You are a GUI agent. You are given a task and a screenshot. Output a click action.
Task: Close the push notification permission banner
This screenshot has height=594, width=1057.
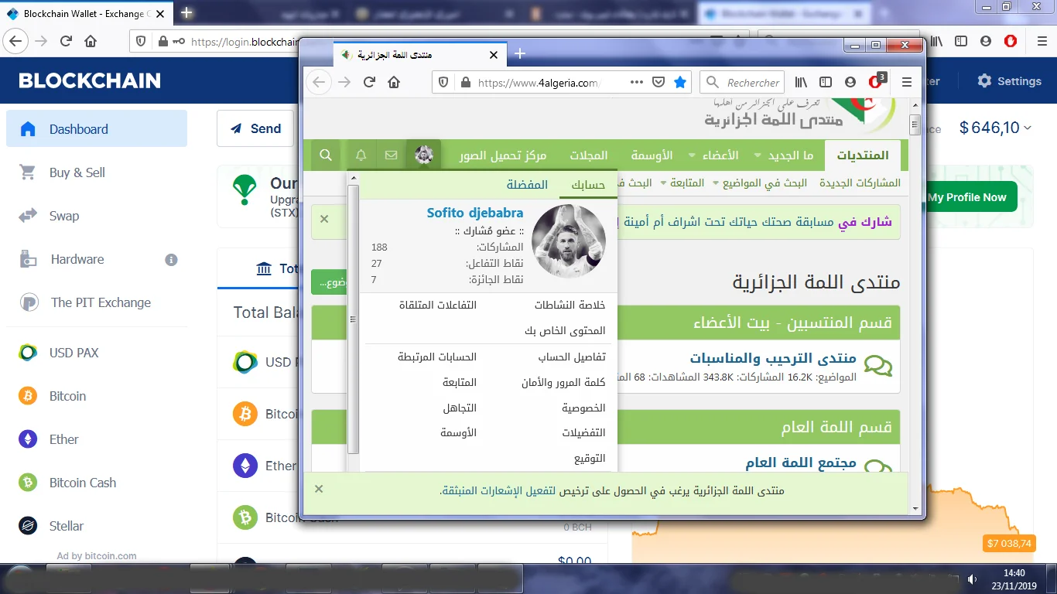pos(319,489)
